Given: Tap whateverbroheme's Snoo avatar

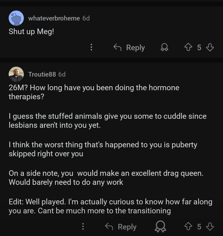Looking at the screenshot, I should [16, 18].
